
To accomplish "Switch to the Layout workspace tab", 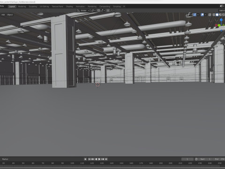I will tap(12, 7).
